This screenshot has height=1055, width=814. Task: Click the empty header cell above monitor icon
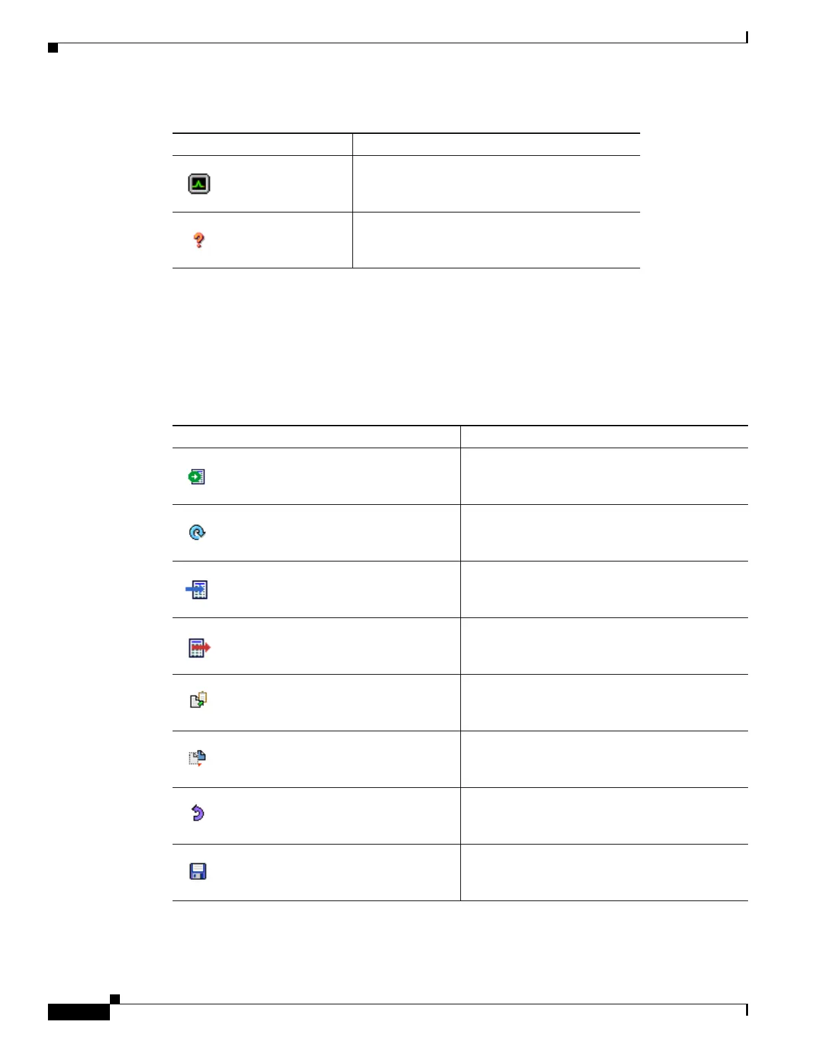262,145
